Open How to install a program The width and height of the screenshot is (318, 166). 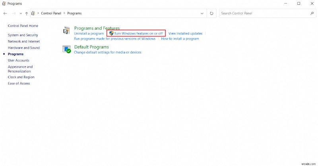[x=180, y=38]
